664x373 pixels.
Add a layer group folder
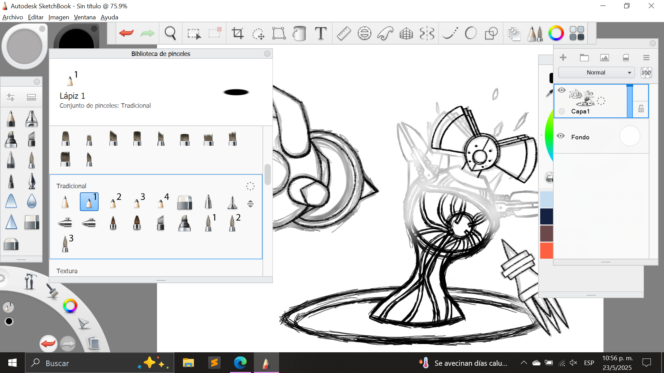pyautogui.click(x=584, y=57)
